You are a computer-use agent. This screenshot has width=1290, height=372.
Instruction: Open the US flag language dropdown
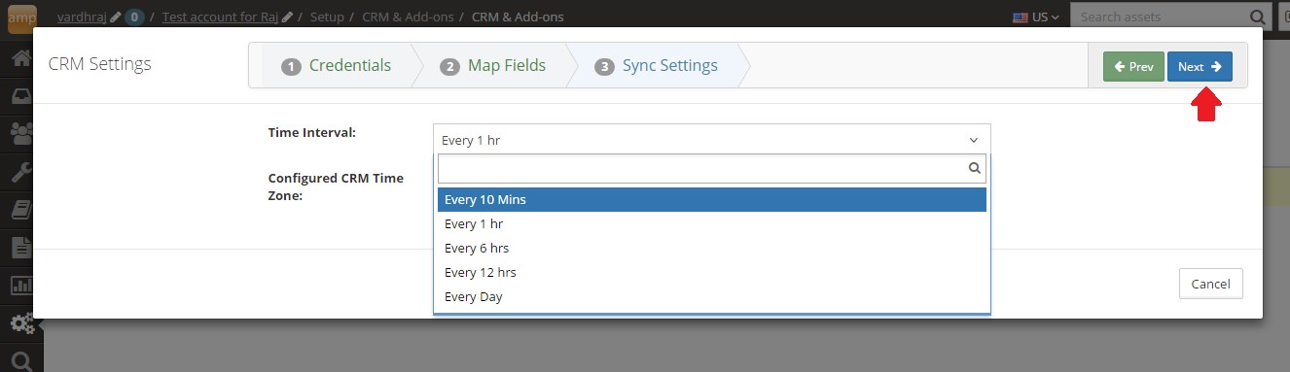1036,17
